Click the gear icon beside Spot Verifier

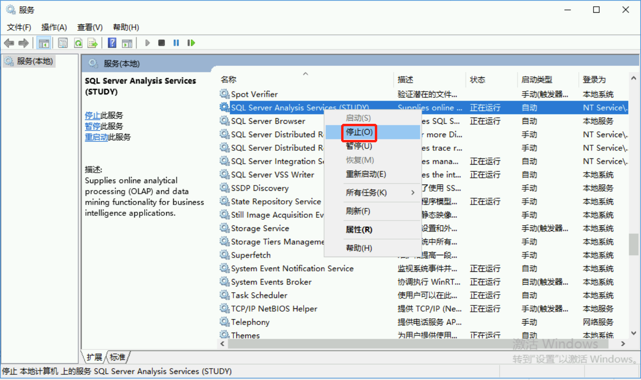click(x=224, y=94)
